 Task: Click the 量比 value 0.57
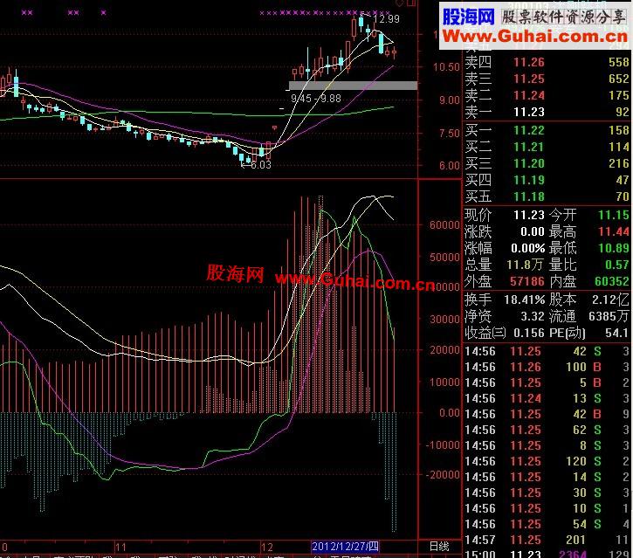[617, 265]
